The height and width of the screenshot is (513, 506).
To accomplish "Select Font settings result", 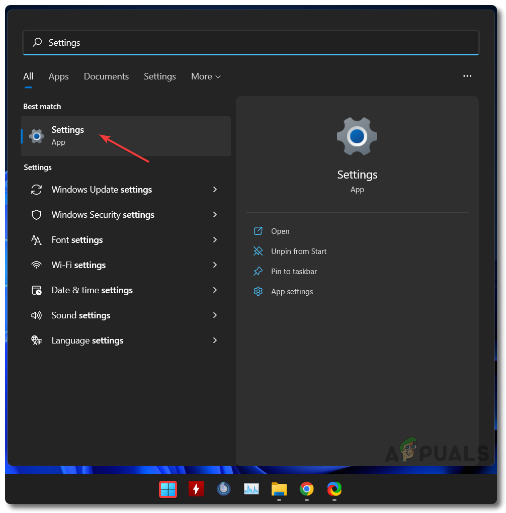I will pyautogui.click(x=126, y=240).
